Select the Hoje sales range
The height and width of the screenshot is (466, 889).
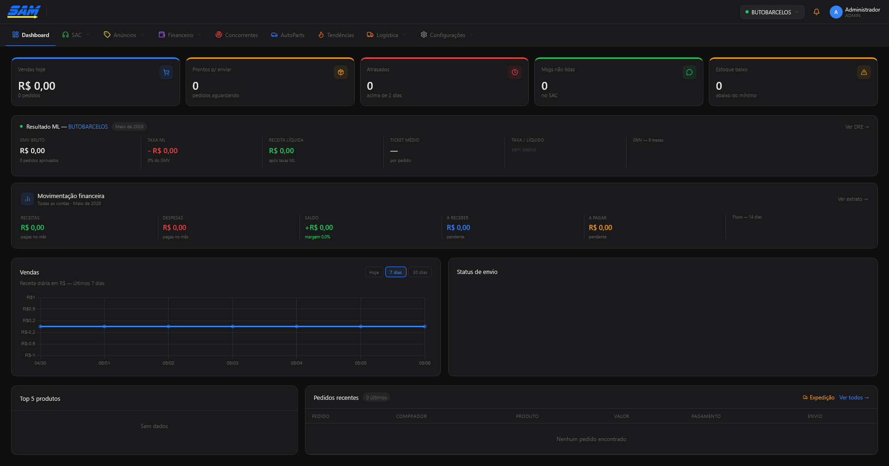tap(374, 272)
